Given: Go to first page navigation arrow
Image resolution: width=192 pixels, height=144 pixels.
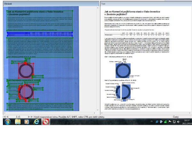Looking at the screenshot, I should [4, 117].
